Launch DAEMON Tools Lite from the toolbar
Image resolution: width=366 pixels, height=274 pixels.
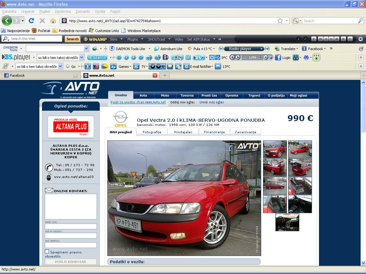coord(127,49)
